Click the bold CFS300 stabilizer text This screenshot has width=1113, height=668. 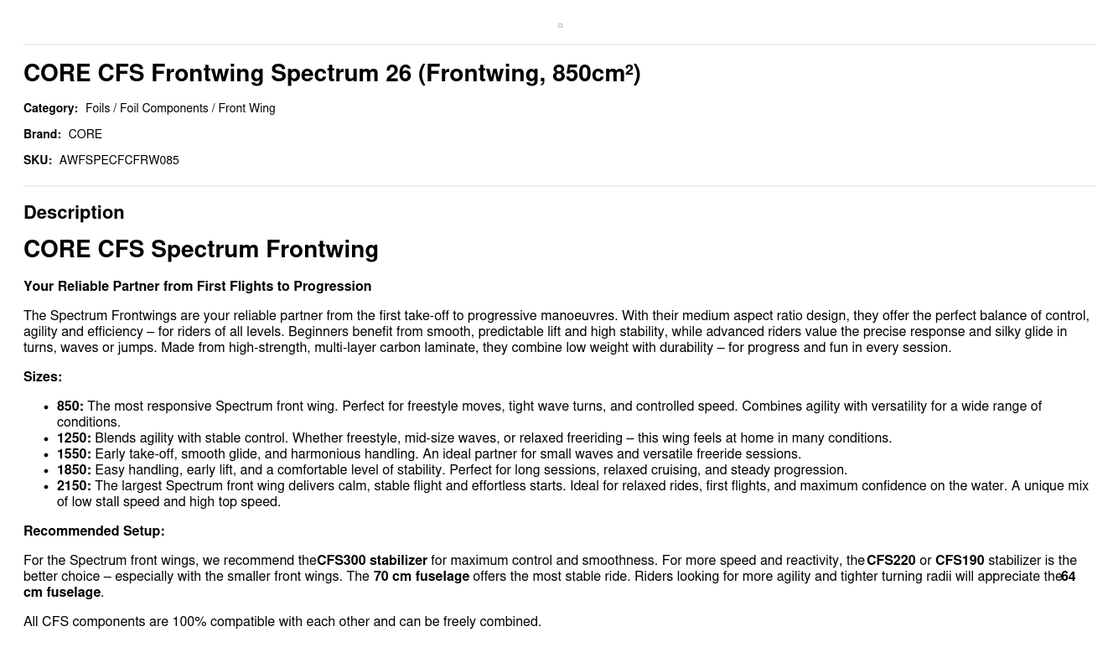[x=372, y=561]
